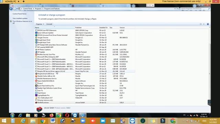Screen dimensions: 220x124
Task: Open recent pages dropdown near Back button
Action: [x=17, y=9]
